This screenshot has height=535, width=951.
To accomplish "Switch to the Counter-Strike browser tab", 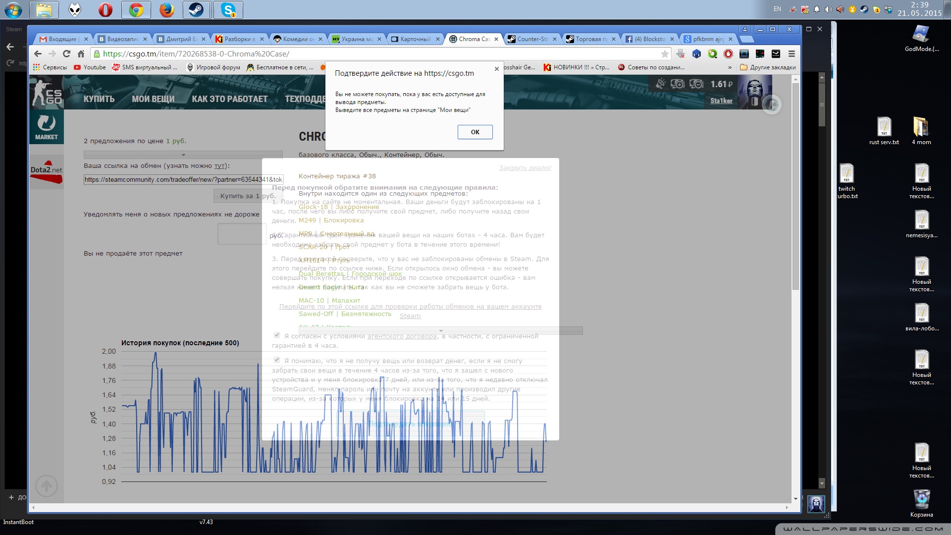I will point(532,39).
